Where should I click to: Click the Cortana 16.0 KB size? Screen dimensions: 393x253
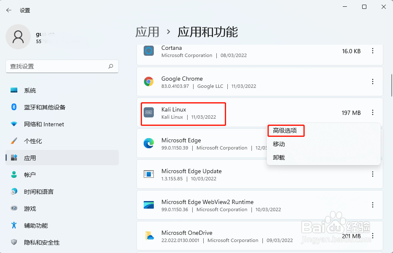pyautogui.click(x=351, y=51)
